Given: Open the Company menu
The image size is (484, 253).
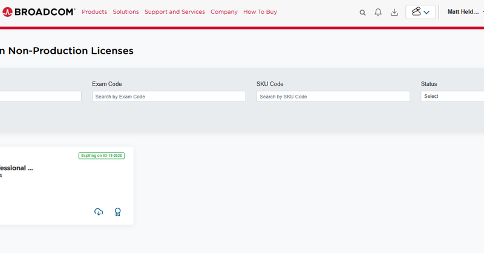Looking at the screenshot, I should (224, 11).
